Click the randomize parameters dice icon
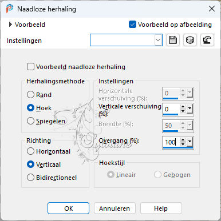Screen dimensions: 221x221 pos(190,40)
